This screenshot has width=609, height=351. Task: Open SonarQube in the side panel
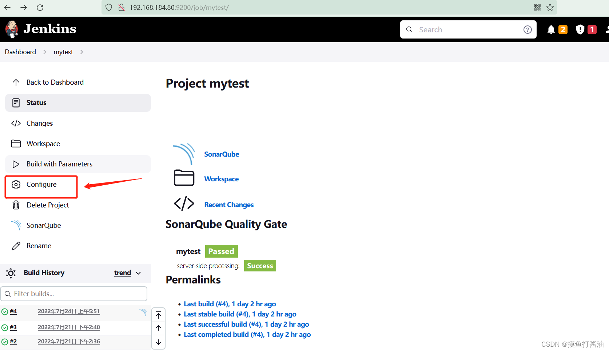(x=44, y=226)
